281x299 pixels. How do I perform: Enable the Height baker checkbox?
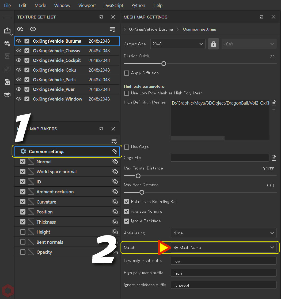point(23,232)
